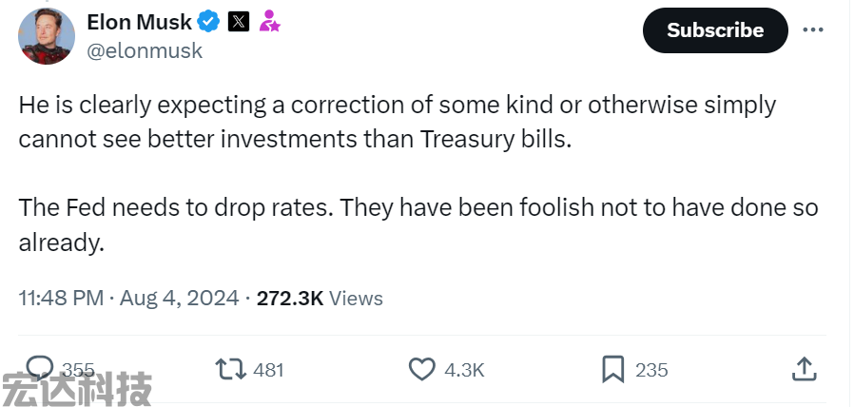This screenshot has height=407, width=854.
Task: Click the 272.3K Views count
Action: [320, 298]
